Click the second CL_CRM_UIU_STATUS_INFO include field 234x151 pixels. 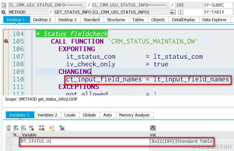click(131, 5)
